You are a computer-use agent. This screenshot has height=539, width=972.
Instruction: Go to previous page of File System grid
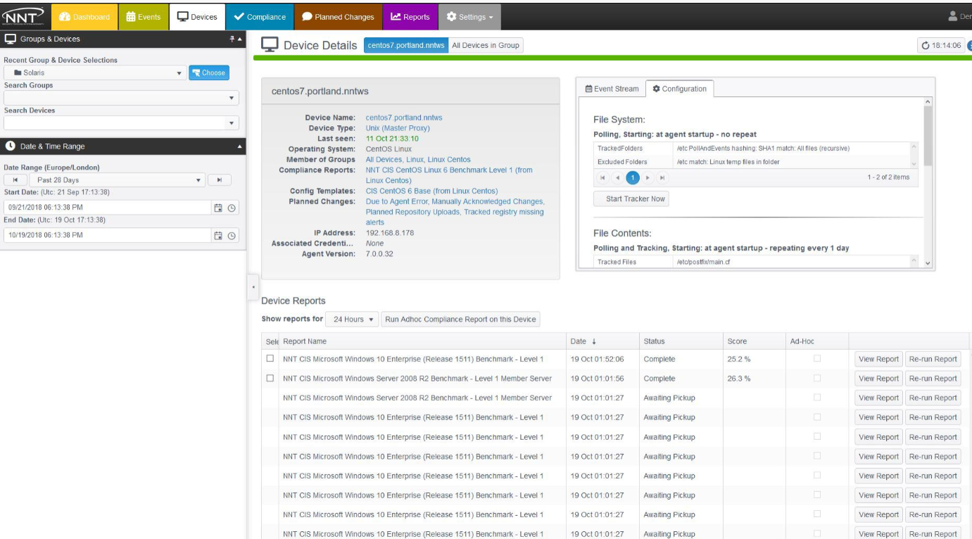click(617, 177)
